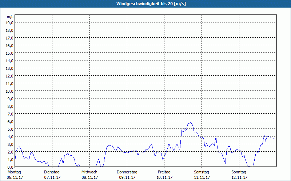
Task: Click the 'Mittwoch' day label
Action: click(89, 172)
